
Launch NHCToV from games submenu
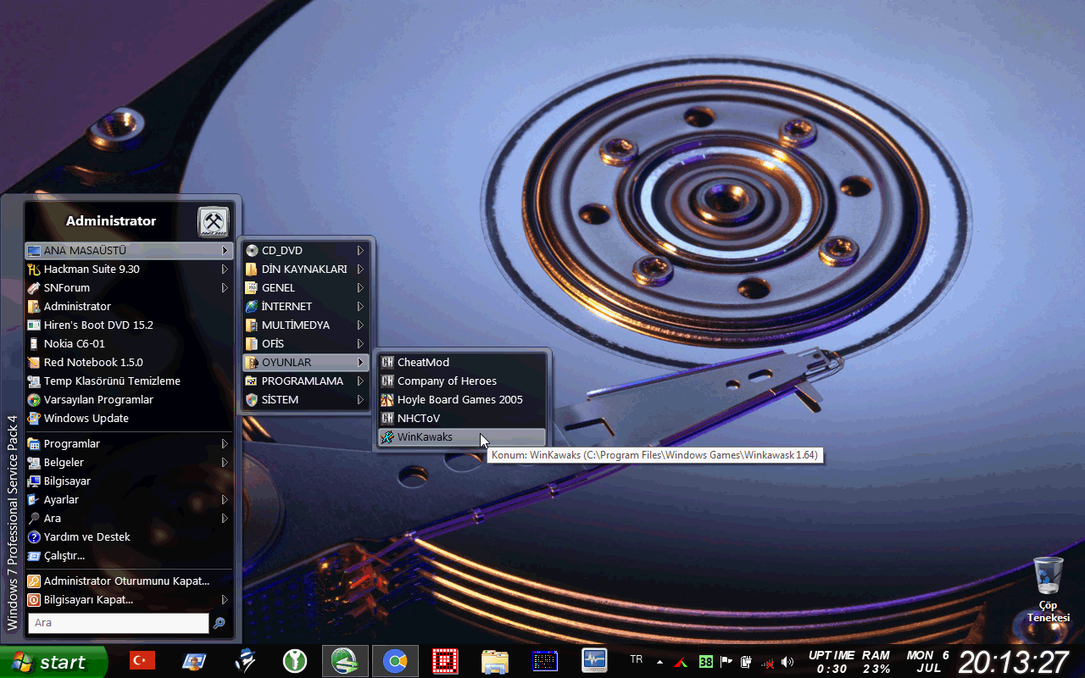[x=461, y=419]
